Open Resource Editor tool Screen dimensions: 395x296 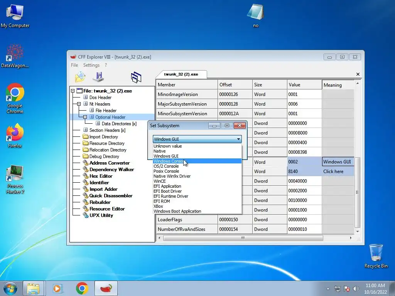point(107,209)
